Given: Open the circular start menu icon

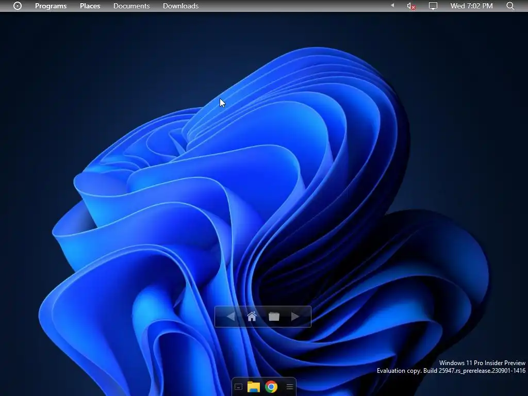Looking at the screenshot, I should [x=18, y=6].
